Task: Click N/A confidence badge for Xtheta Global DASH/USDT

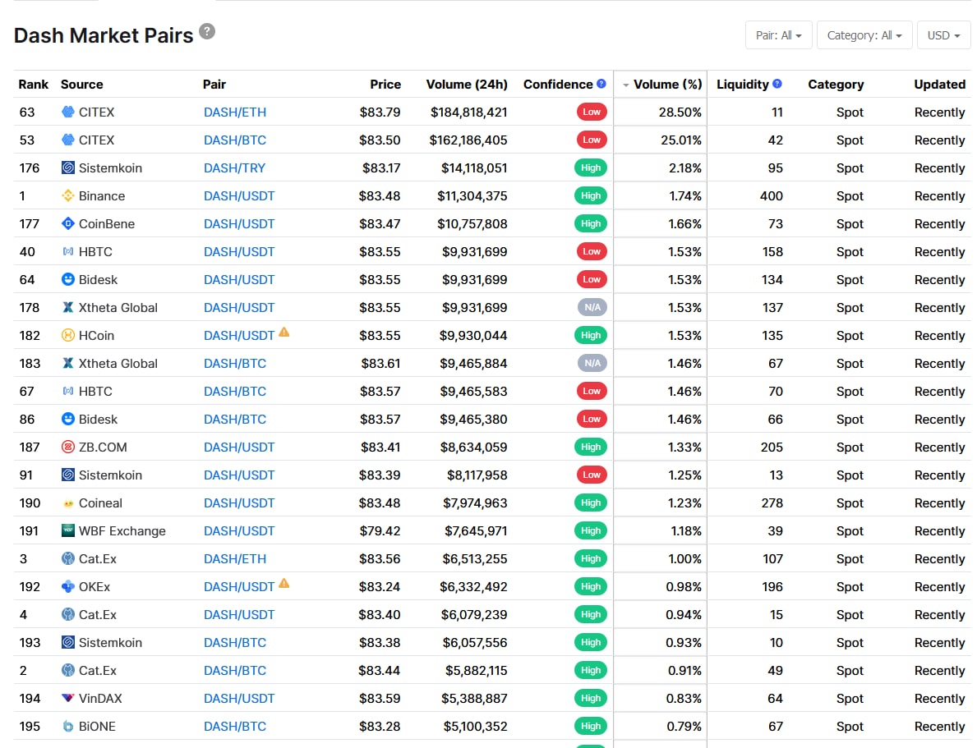Action: tap(592, 307)
